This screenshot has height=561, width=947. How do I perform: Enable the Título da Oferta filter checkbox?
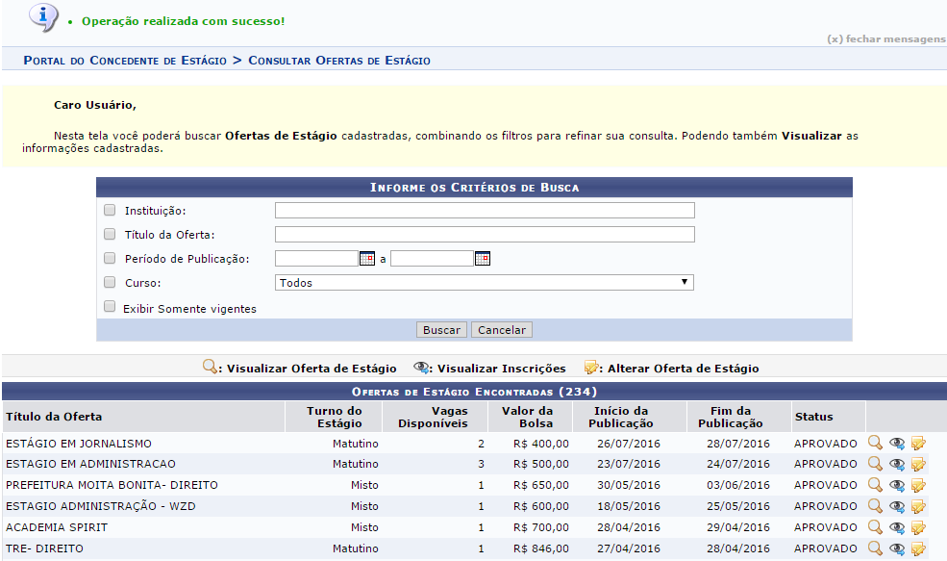[110, 234]
